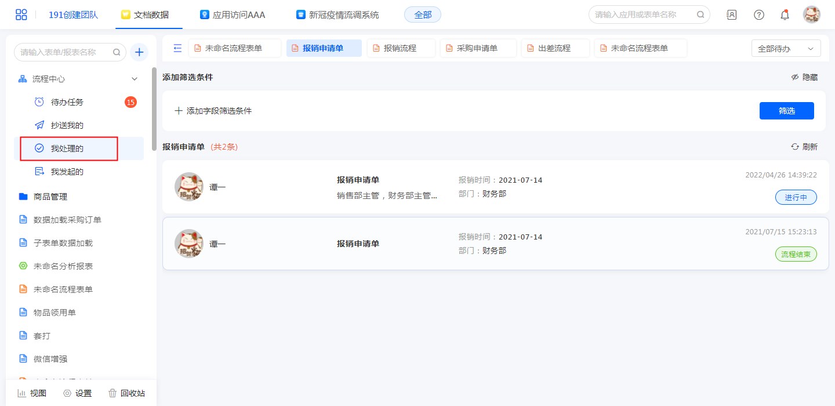835x406 pixels.
Task: Switch to the 采购申请单 tab
Action: click(478, 48)
